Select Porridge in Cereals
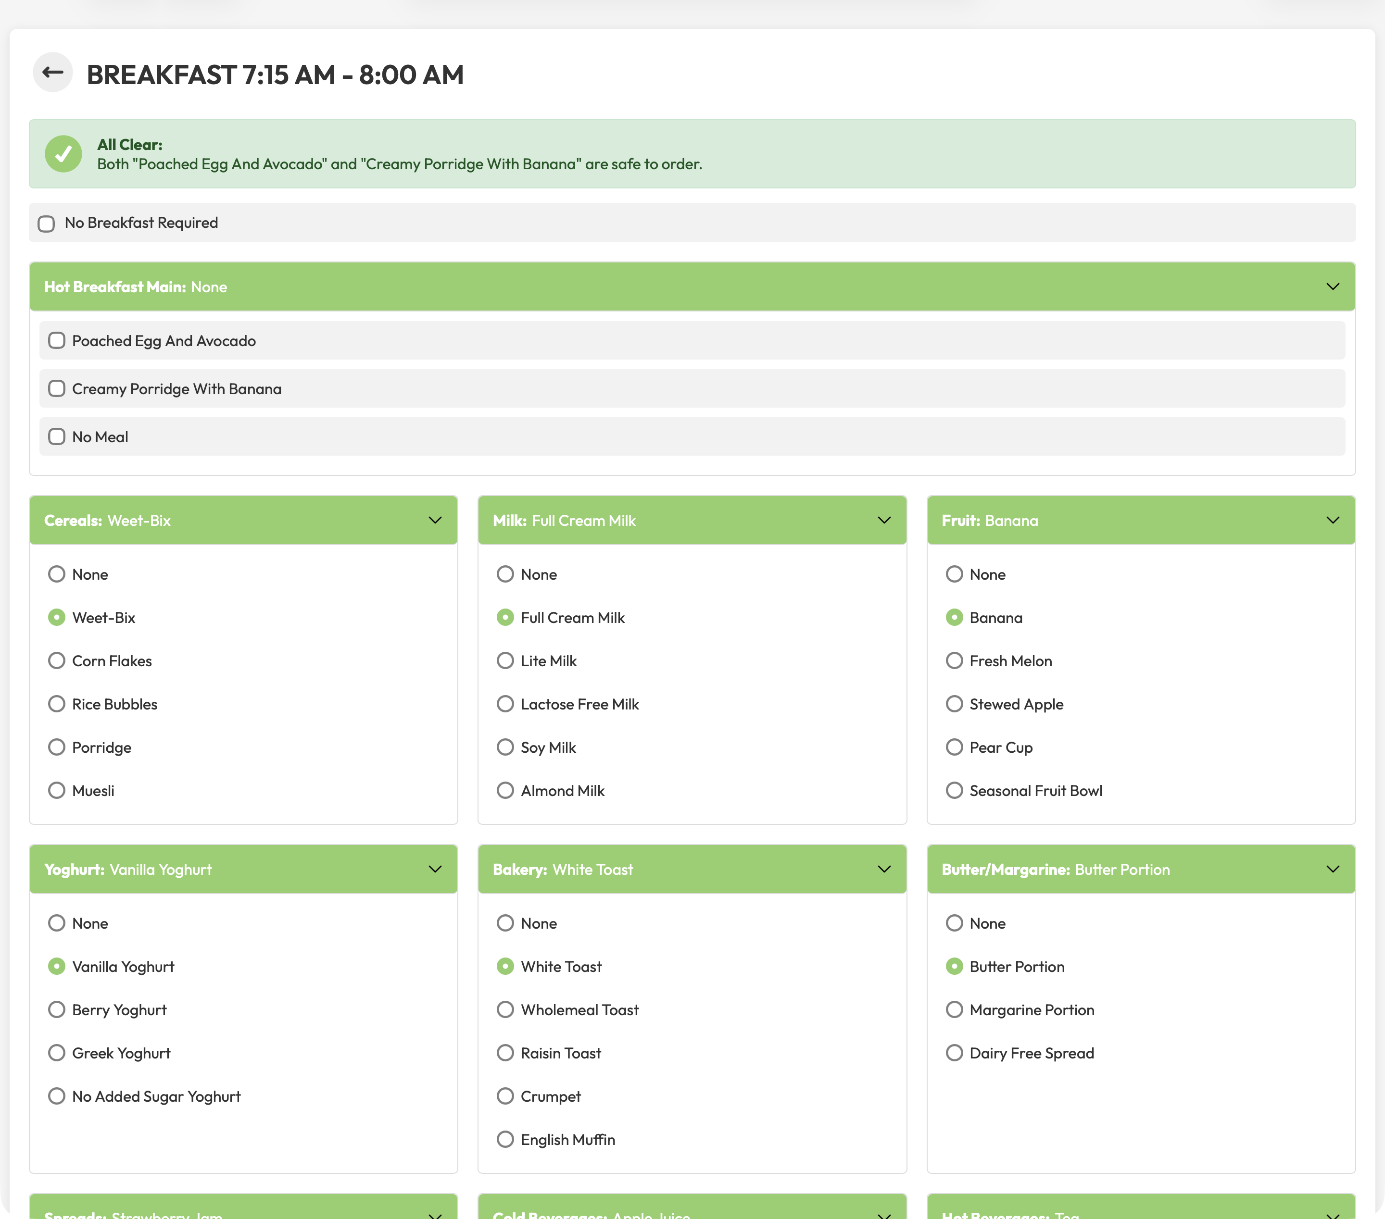1385x1219 pixels. 57,747
